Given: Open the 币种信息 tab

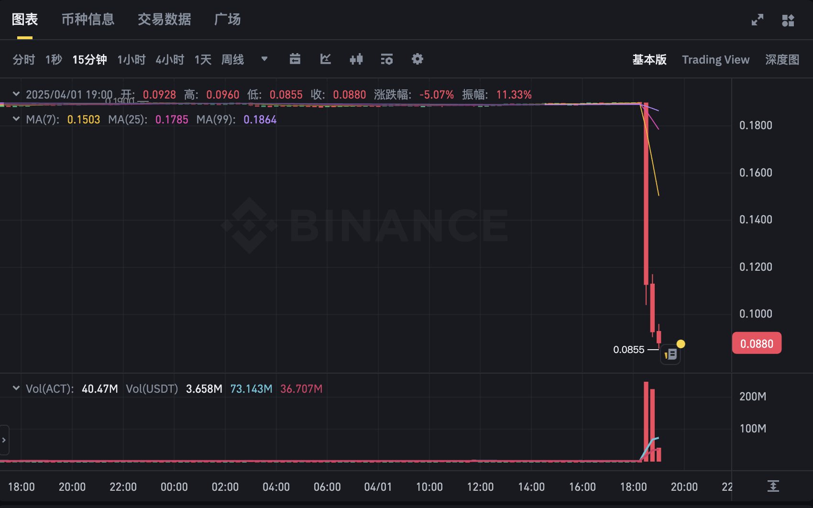Looking at the screenshot, I should tap(88, 20).
